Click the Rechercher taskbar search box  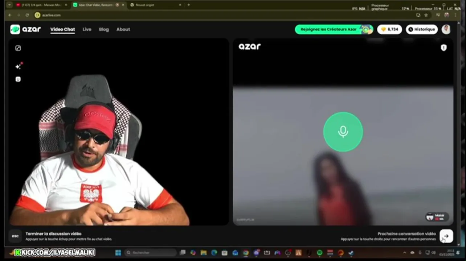[x=151, y=253]
